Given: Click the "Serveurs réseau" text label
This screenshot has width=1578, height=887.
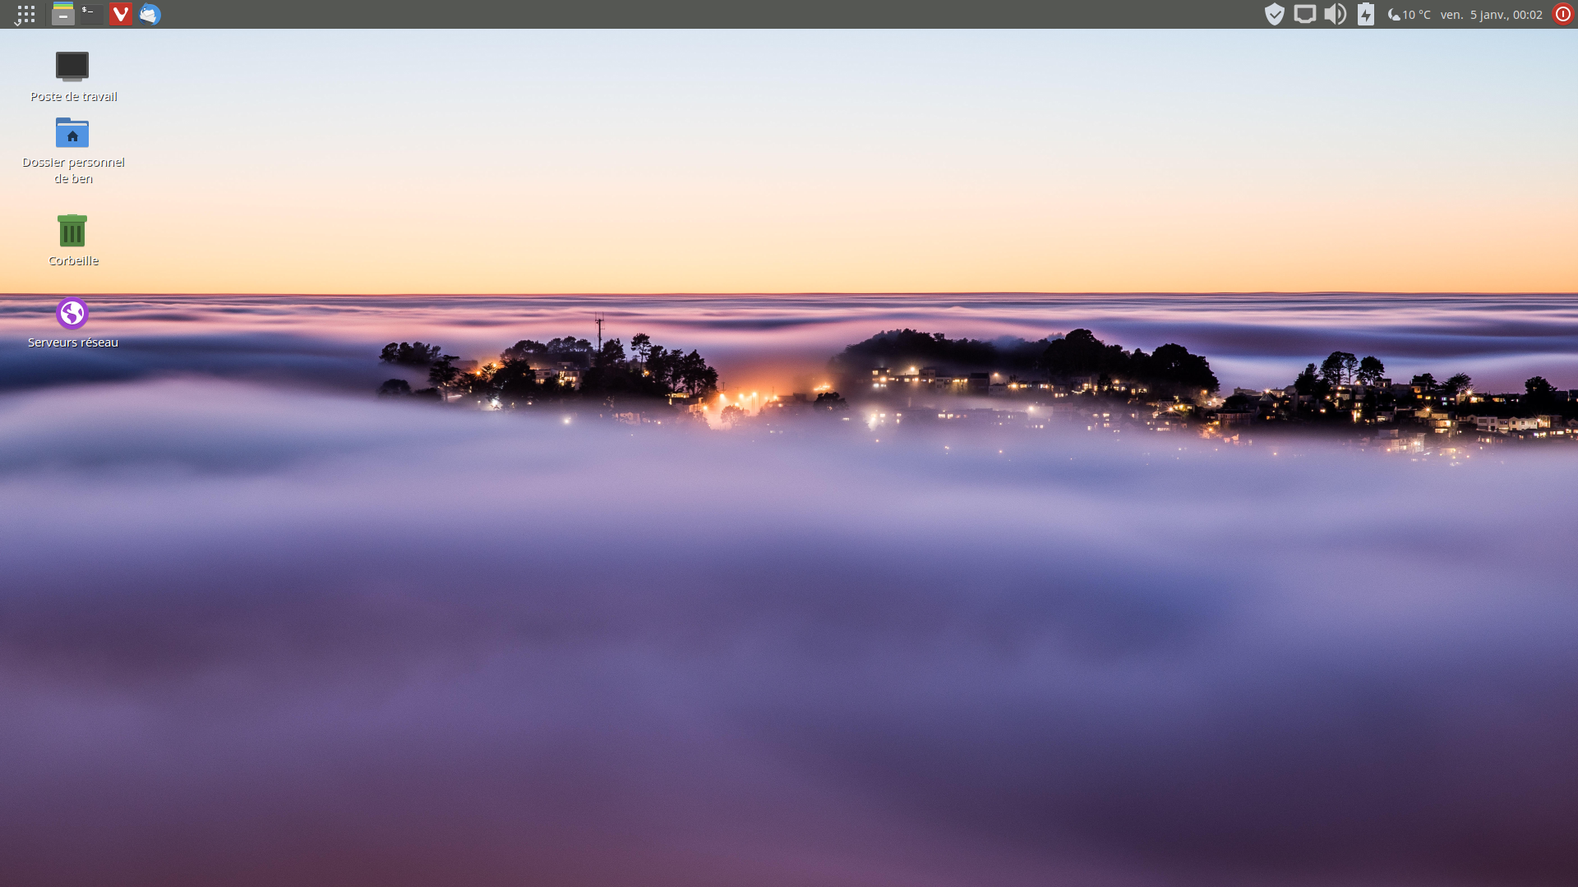Looking at the screenshot, I should coord(73,342).
